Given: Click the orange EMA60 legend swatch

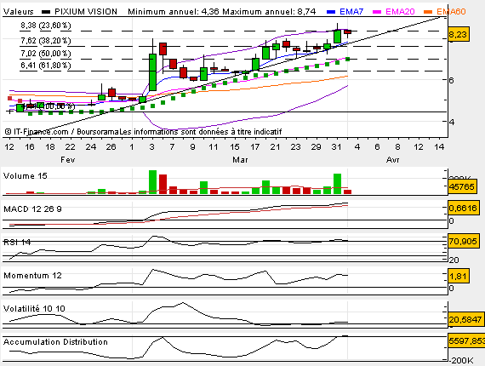Looking at the screenshot, I should click(x=428, y=12).
